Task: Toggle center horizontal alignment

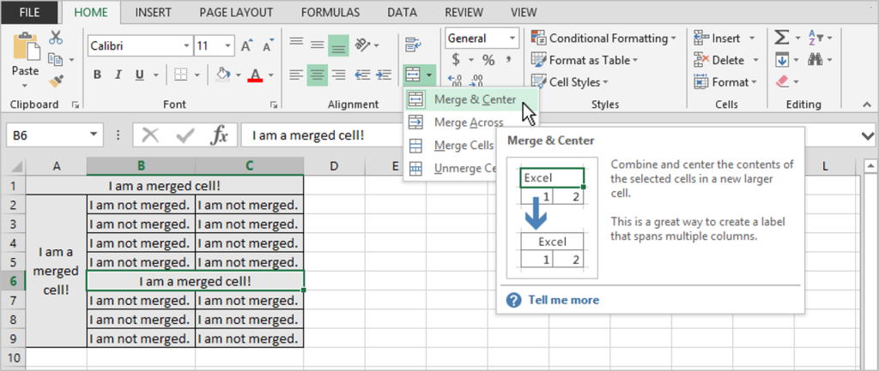Action: tap(318, 75)
